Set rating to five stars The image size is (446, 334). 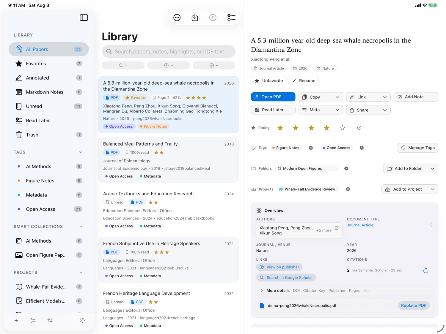[x=342, y=128]
